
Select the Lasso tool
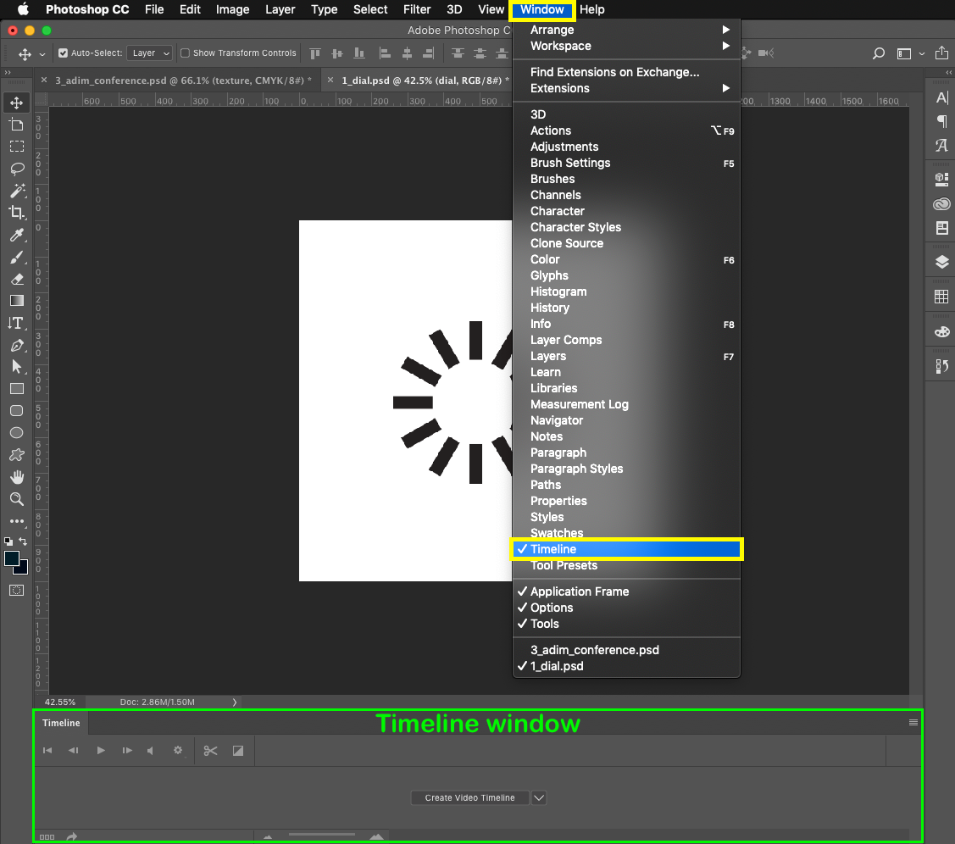[x=16, y=168]
